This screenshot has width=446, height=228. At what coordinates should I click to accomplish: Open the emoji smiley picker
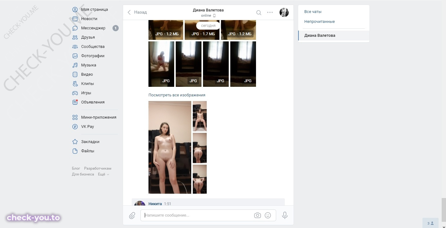[268, 215]
